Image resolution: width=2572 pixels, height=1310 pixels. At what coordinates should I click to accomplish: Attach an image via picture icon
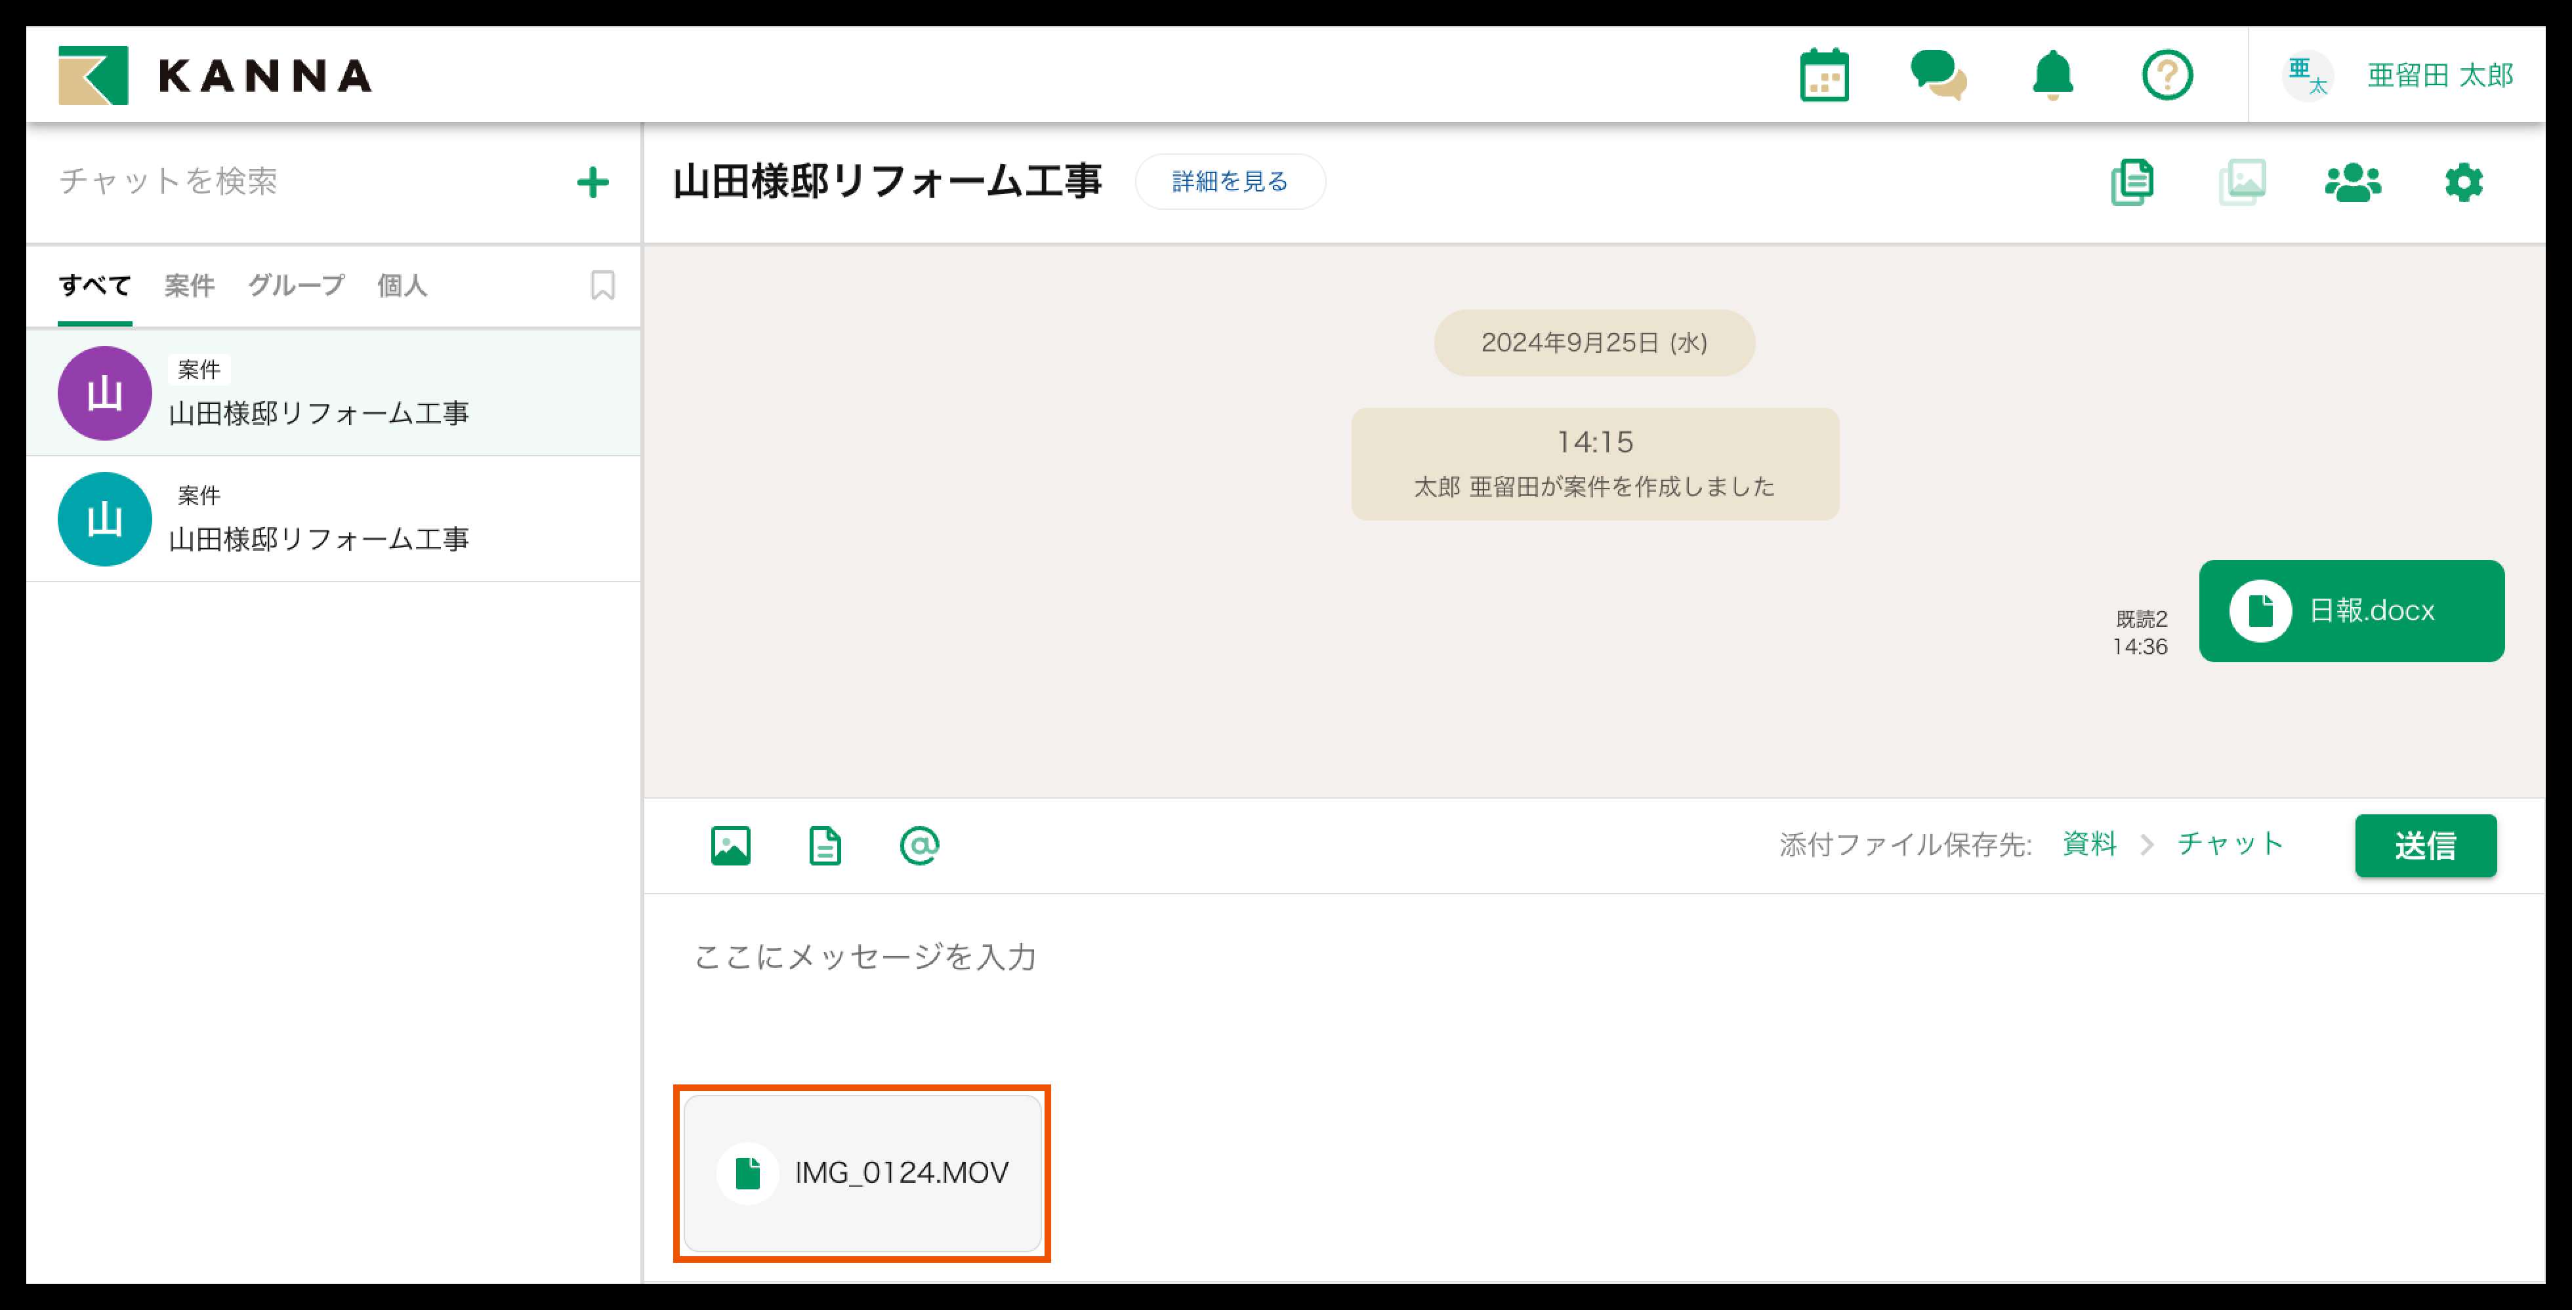730,846
